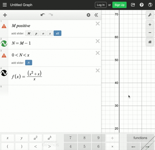155x150 pixels.
Task: Tap the y key on keypad
Action: (x=22, y=138)
